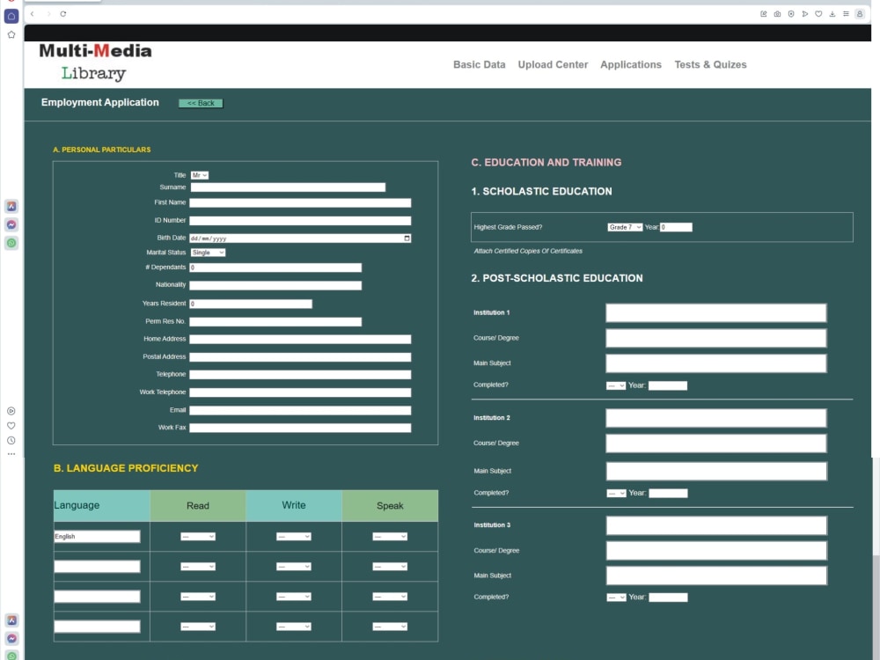Viewport: 880px width, 660px height.
Task: Click the << Back button
Action: [201, 103]
